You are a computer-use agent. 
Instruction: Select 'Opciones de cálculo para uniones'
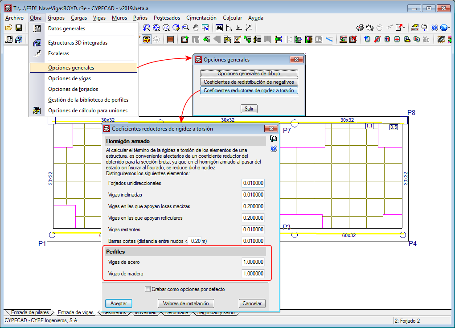pos(84,111)
